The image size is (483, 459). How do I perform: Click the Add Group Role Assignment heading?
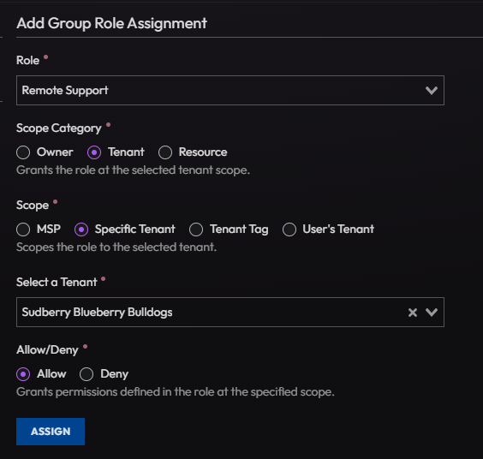[111, 23]
